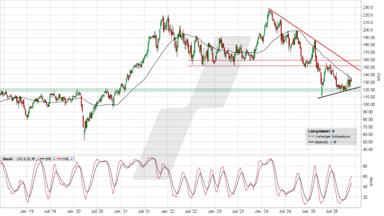Viewport: 384px width, 216px height.
Task: Click the black SMA(40) line sample in legend
Action: pyautogui.click(x=310, y=142)
